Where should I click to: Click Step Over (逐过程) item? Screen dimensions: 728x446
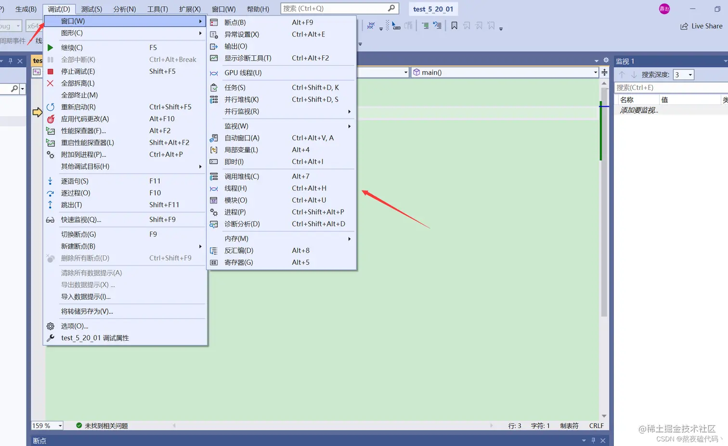(x=125, y=193)
